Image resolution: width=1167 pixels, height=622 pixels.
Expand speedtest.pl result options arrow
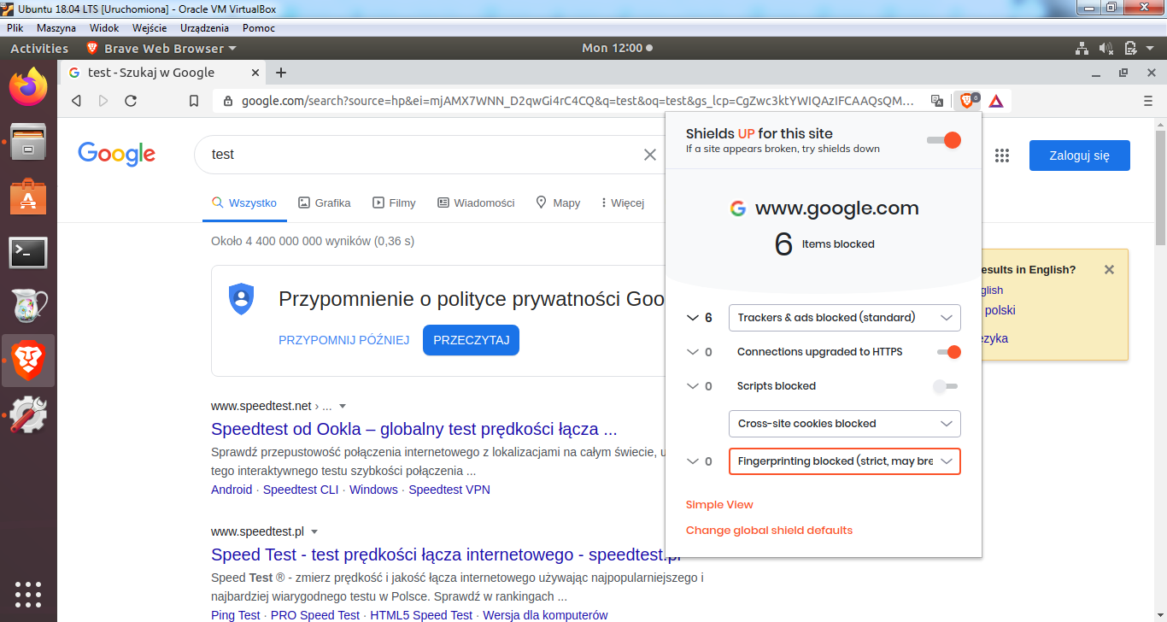(x=314, y=531)
